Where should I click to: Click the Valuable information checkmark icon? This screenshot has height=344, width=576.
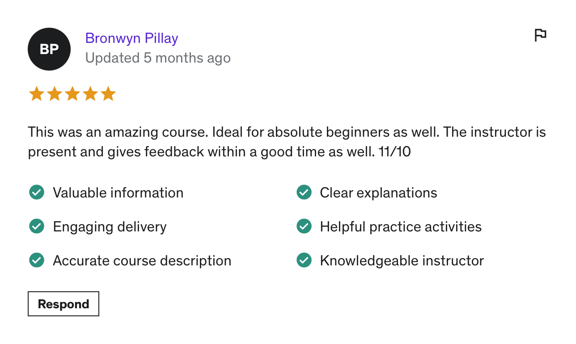(x=37, y=193)
